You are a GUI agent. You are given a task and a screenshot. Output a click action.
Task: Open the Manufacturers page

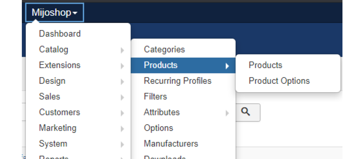[x=171, y=144]
